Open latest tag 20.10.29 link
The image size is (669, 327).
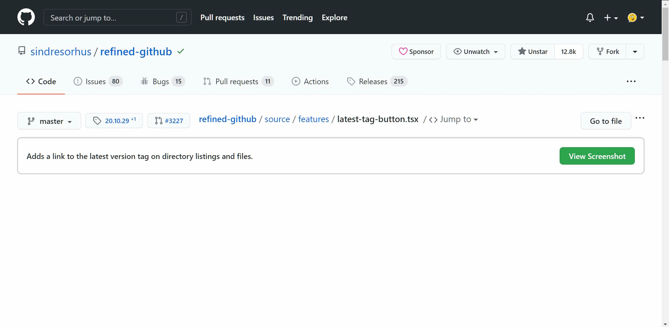(x=114, y=121)
